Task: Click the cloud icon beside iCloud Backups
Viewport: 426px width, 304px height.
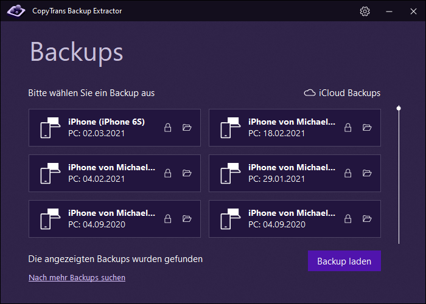Action: pos(309,93)
